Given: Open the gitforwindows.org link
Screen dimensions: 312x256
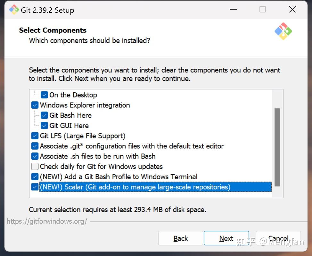Looking at the screenshot, I should (47, 221).
